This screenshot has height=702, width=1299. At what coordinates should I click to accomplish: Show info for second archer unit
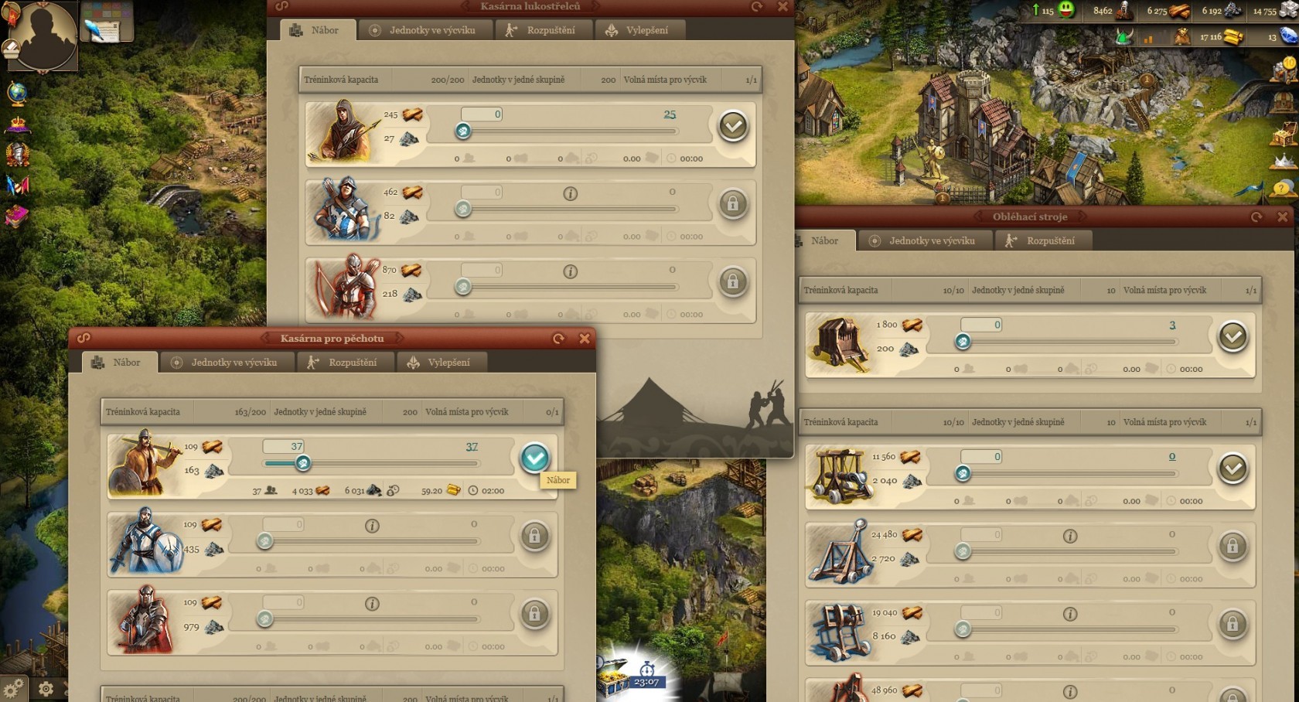coord(570,193)
